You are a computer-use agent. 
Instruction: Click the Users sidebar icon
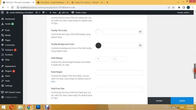2,76
